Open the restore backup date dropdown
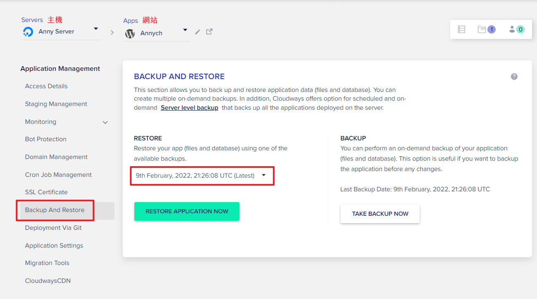Viewport: 537px width, 299px height. [x=202, y=176]
